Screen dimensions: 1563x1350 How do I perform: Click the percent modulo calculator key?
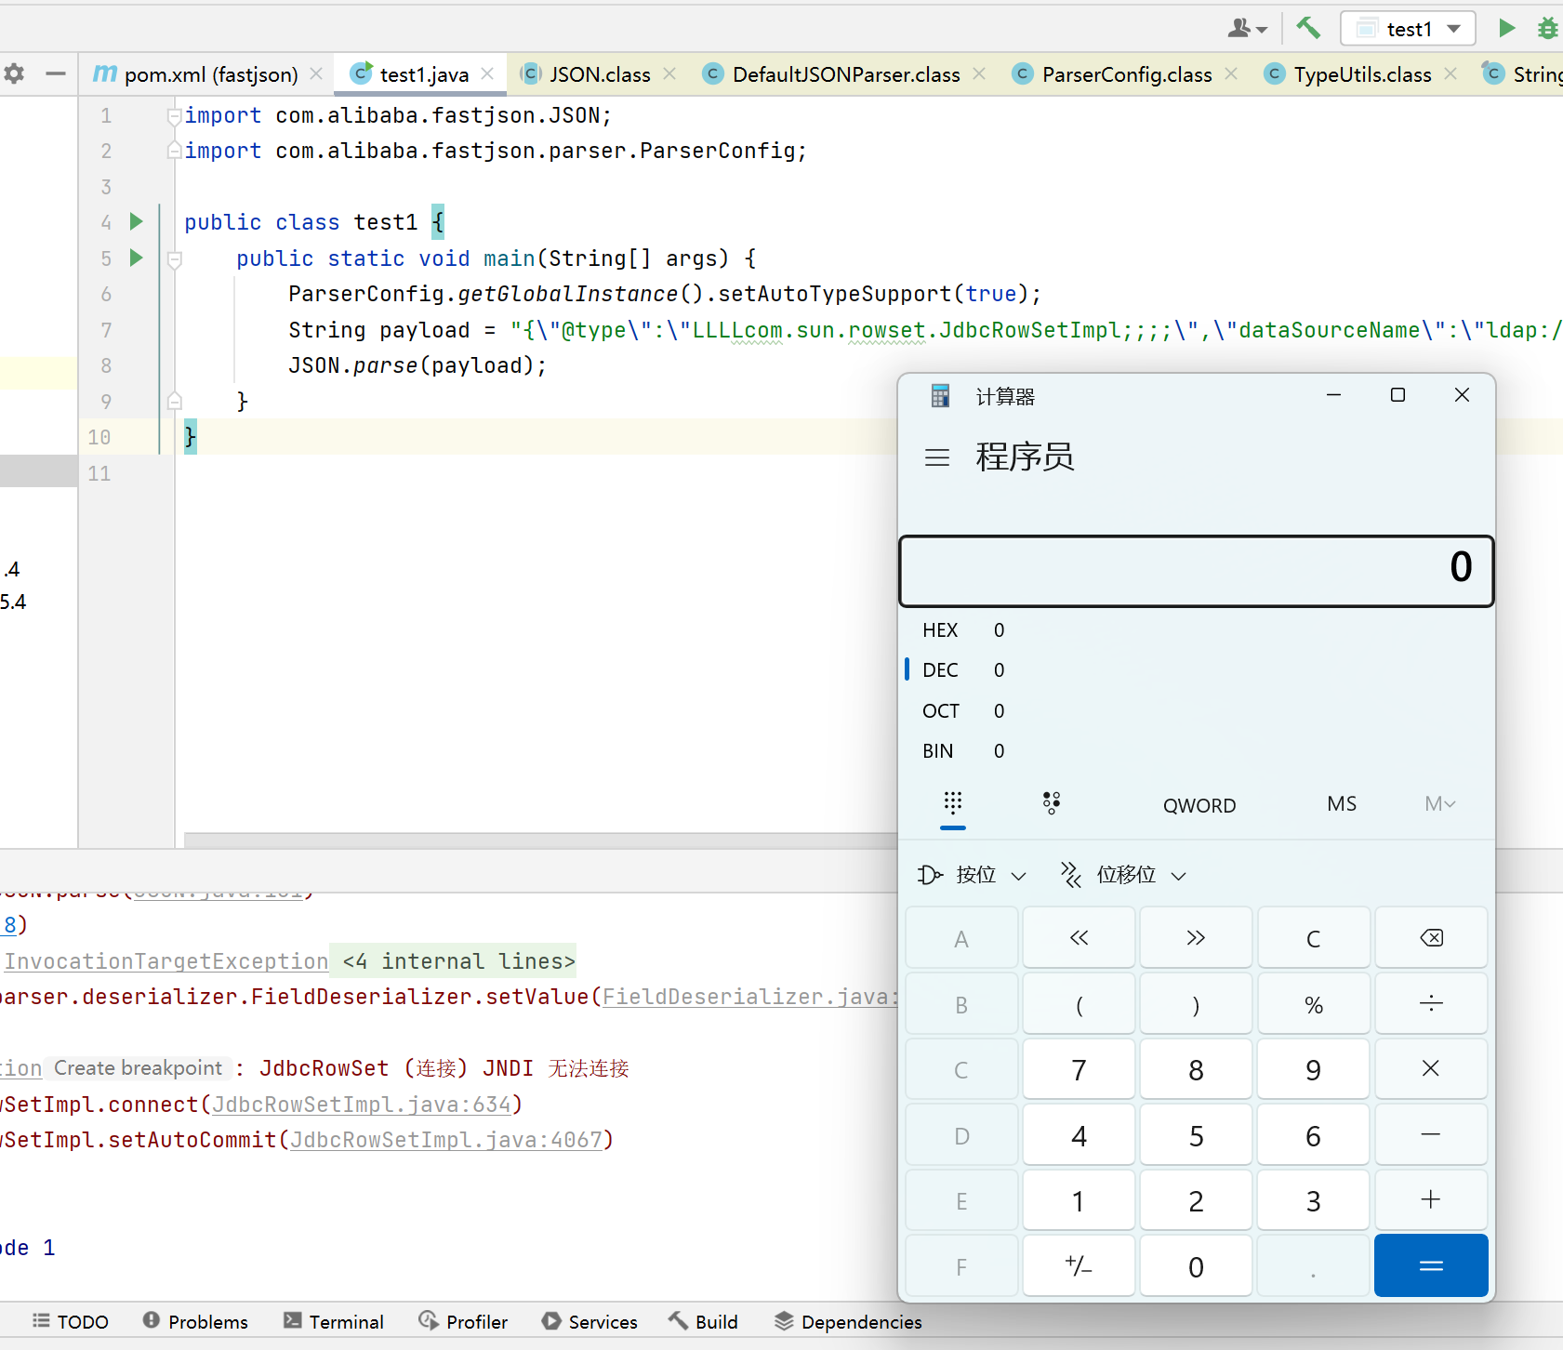click(1313, 1004)
